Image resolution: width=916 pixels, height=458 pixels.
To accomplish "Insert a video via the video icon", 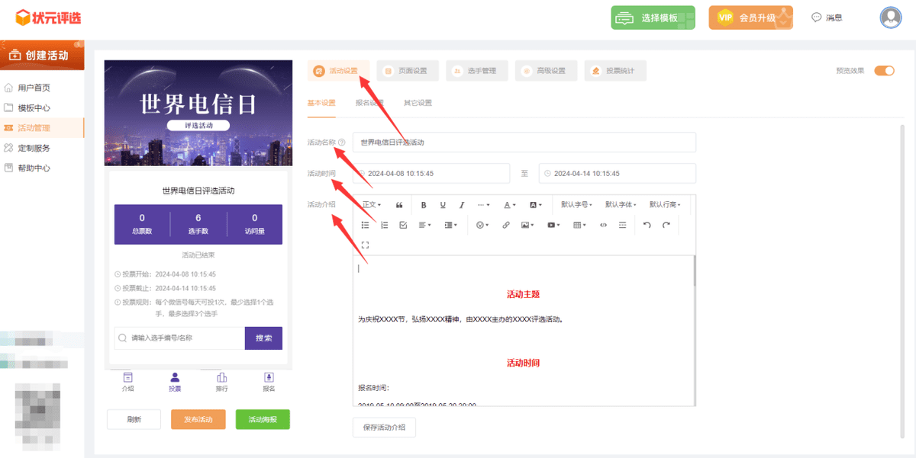I will [551, 224].
